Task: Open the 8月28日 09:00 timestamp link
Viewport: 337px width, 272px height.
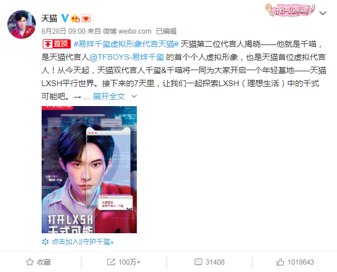Action: click(x=63, y=31)
